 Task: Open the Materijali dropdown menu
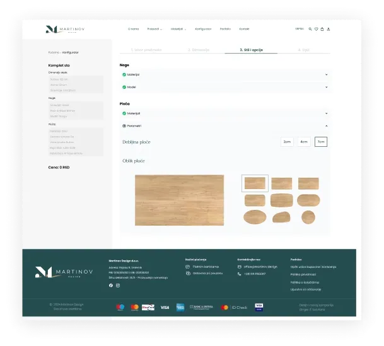pyautogui.click(x=178, y=29)
